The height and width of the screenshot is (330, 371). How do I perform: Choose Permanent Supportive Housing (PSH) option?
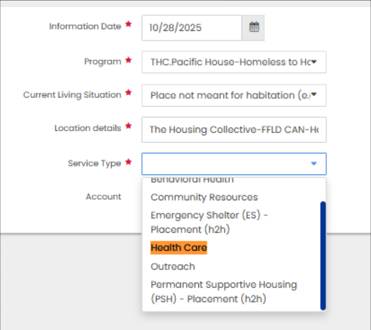point(224,291)
